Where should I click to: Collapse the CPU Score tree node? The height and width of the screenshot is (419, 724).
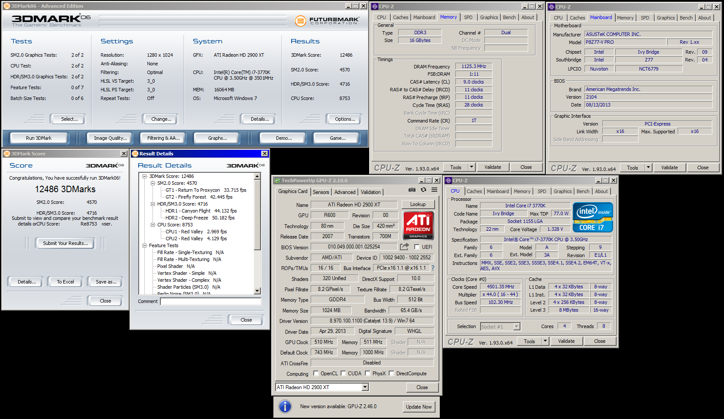(153, 225)
